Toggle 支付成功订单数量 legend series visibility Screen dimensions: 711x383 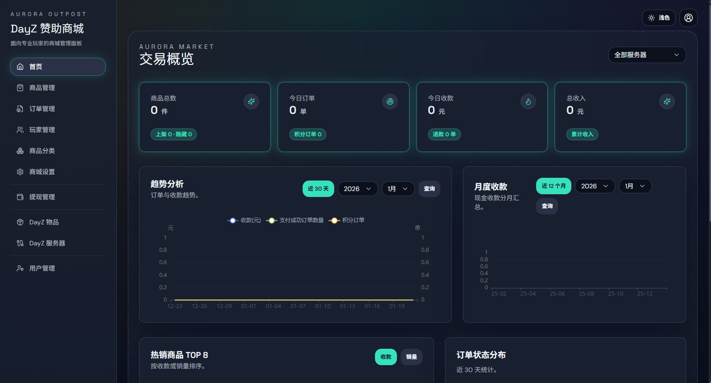tap(295, 220)
